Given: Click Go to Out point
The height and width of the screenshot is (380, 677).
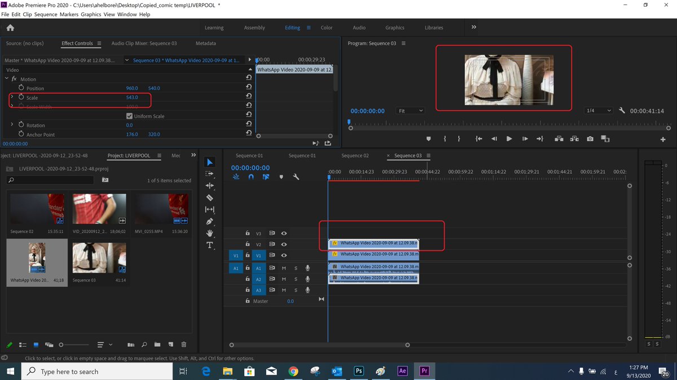Looking at the screenshot, I should click(x=540, y=138).
